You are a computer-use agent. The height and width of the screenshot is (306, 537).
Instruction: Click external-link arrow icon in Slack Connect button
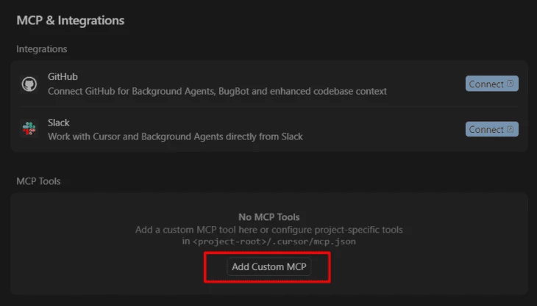[510, 129]
